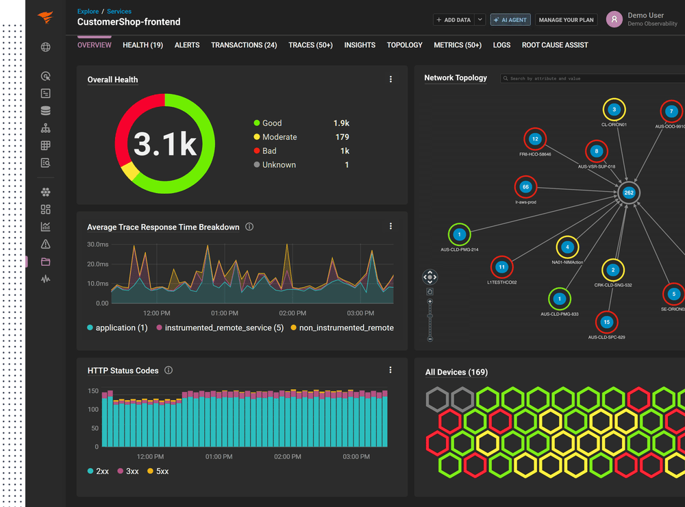Screen dimensions: 685x507
Task: Open Overall Health panel options menu
Action: [x=390, y=79]
